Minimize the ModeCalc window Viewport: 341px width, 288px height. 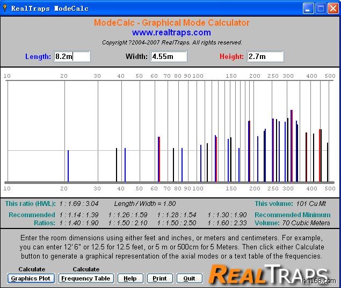click(x=308, y=8)
